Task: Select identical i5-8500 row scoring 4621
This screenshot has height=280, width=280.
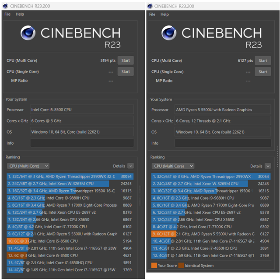Action: click(x=70, y=255)
